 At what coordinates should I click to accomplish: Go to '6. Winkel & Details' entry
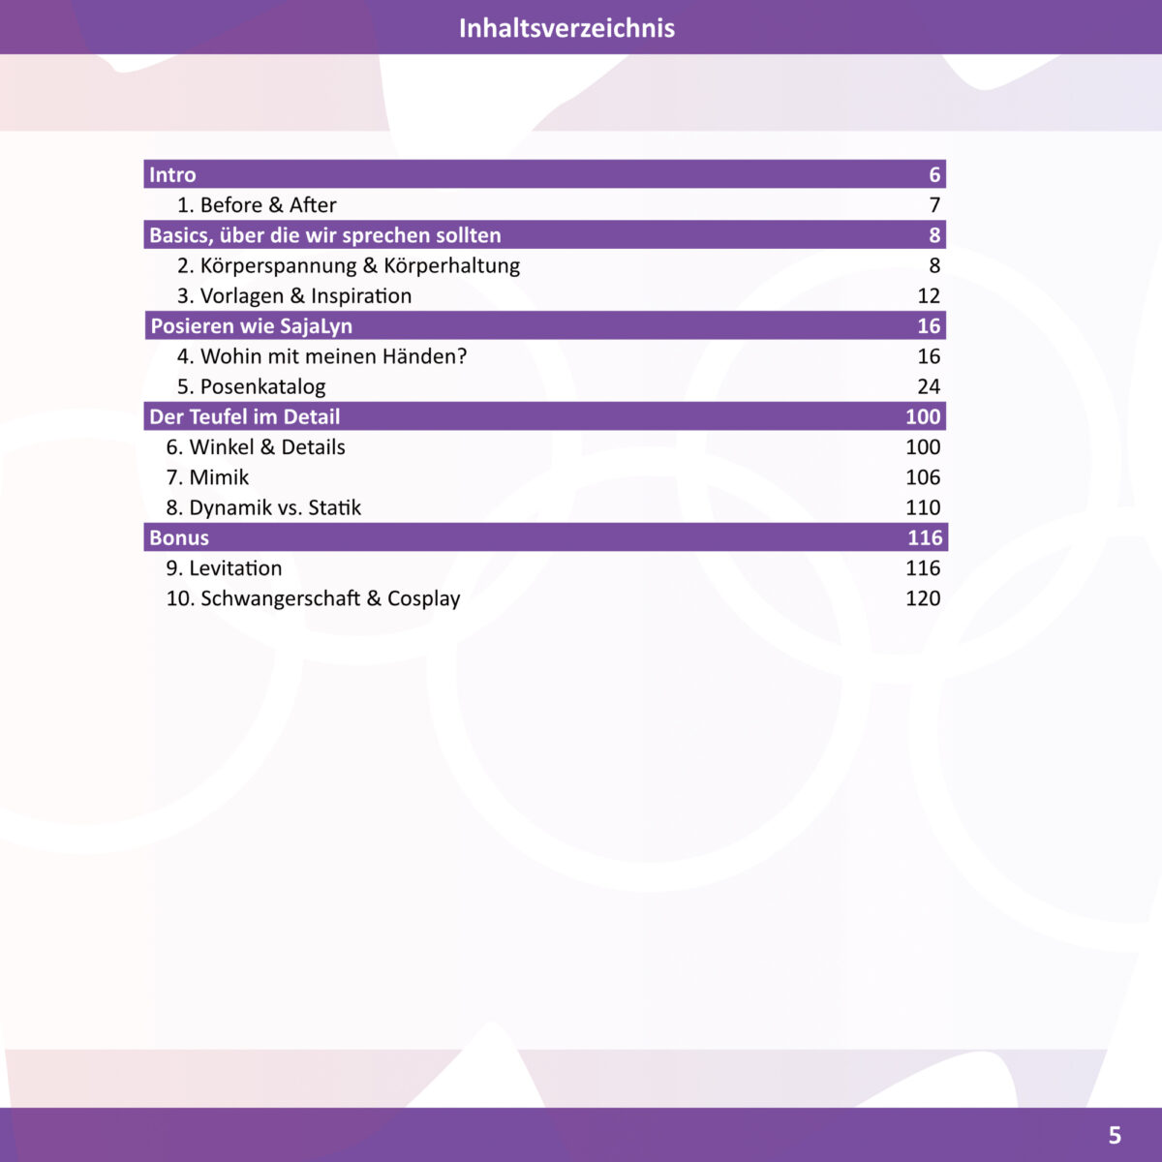click(256, 447)
